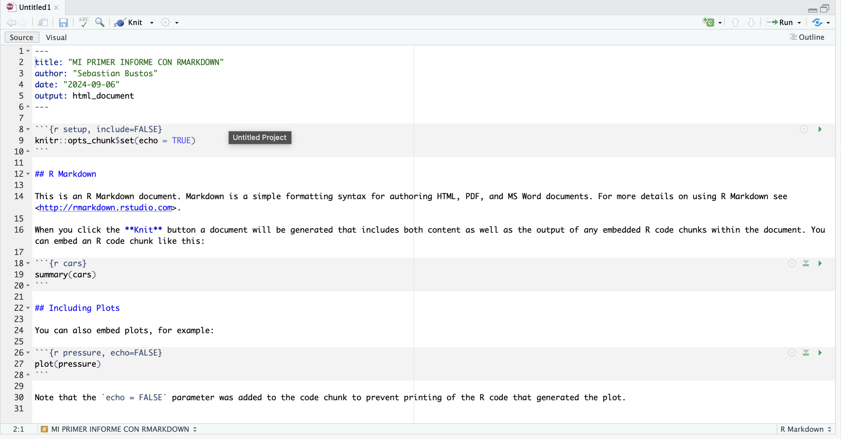841x439 pixels.
Task: Show document in new window
Action: coord(43,22)
